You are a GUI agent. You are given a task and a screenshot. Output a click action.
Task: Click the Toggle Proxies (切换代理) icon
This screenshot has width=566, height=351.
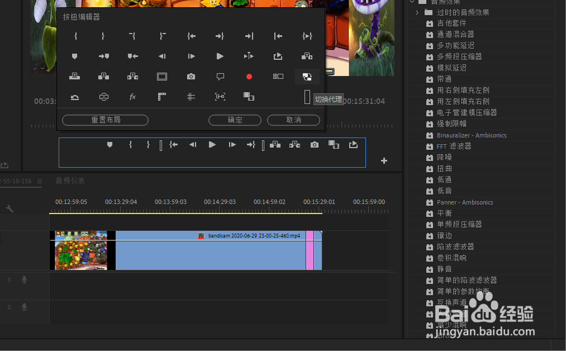click(x=307, y=77)
